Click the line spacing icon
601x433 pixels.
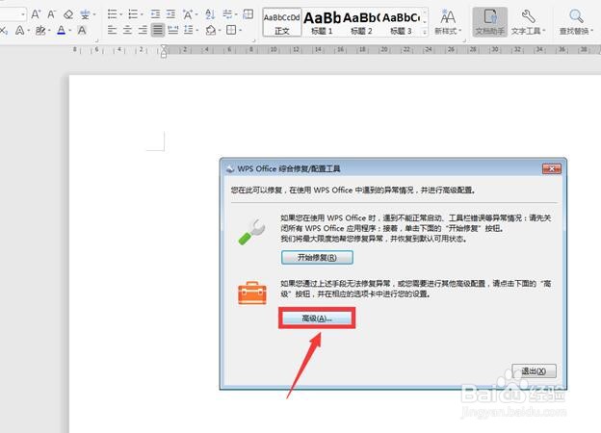click(188, 30)
